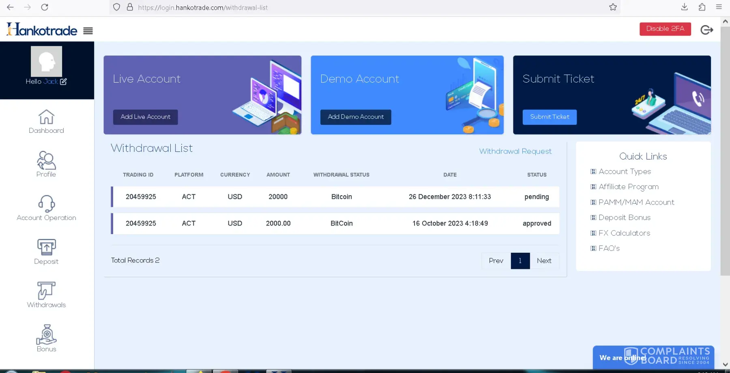
Task: Click the page vertical scrollbar
Action: (725, 162)
